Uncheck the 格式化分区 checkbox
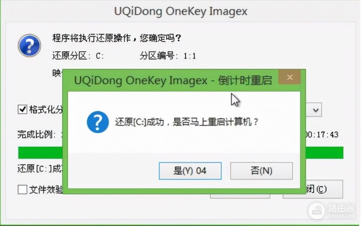The width and height of the screenshot is (361, 226). (x=23, y=109)
